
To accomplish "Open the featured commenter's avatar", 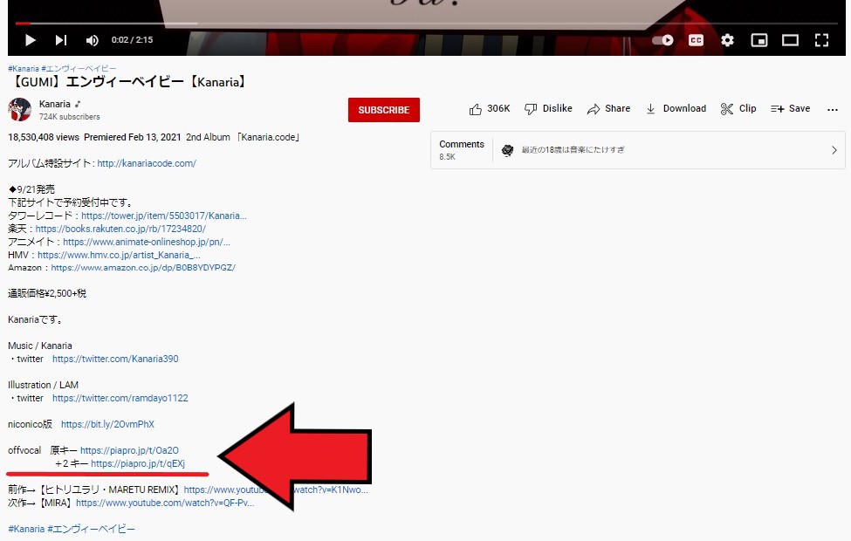I will pyautogui.click(x=507, y=150).
